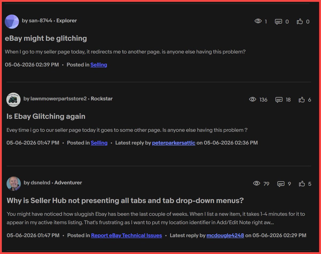Open lawnmowerpartsstore2's avatar image
The image size is (321, 254).
point(13,99)
